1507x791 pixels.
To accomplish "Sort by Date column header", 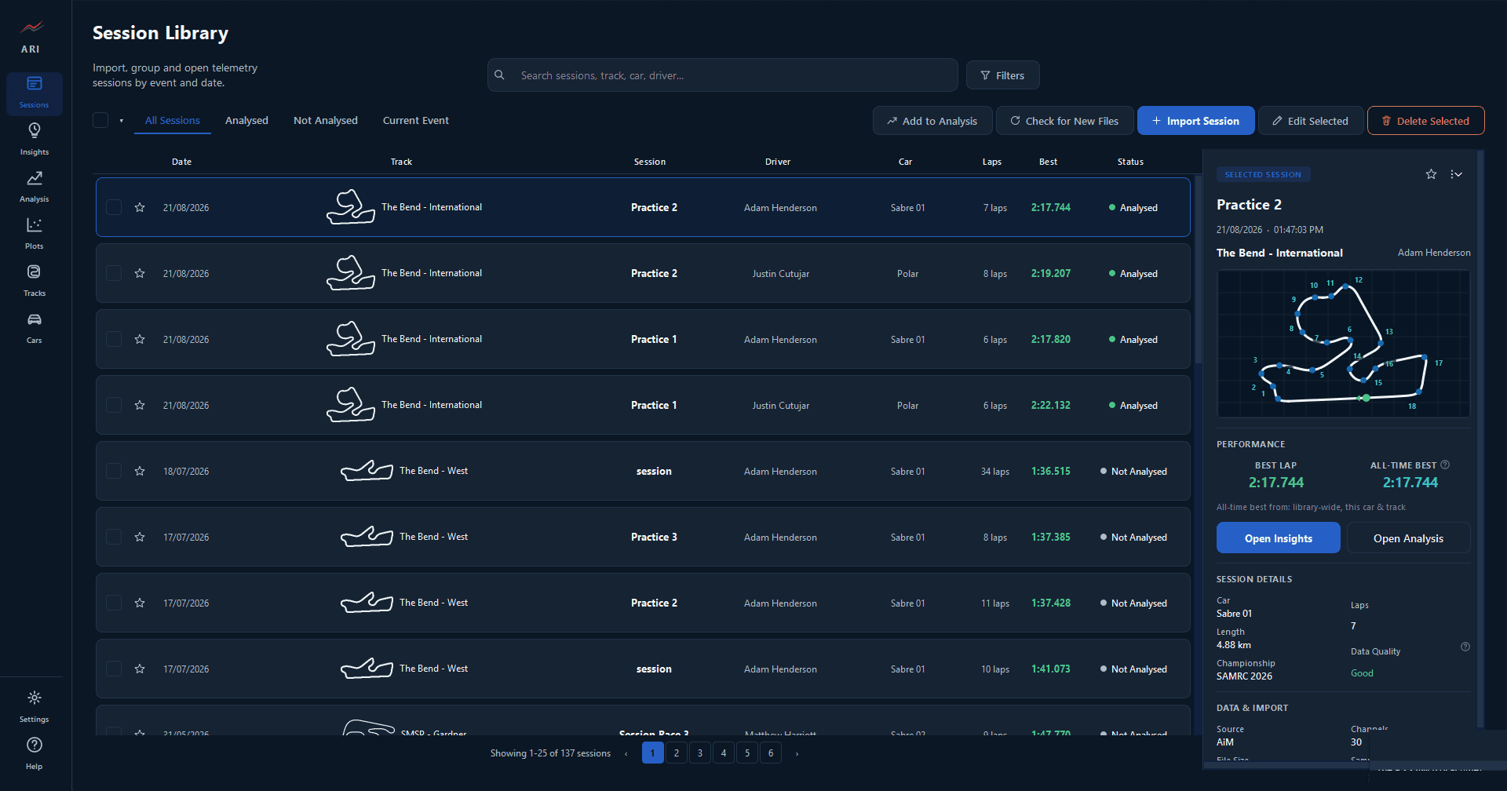I will 181,162.
